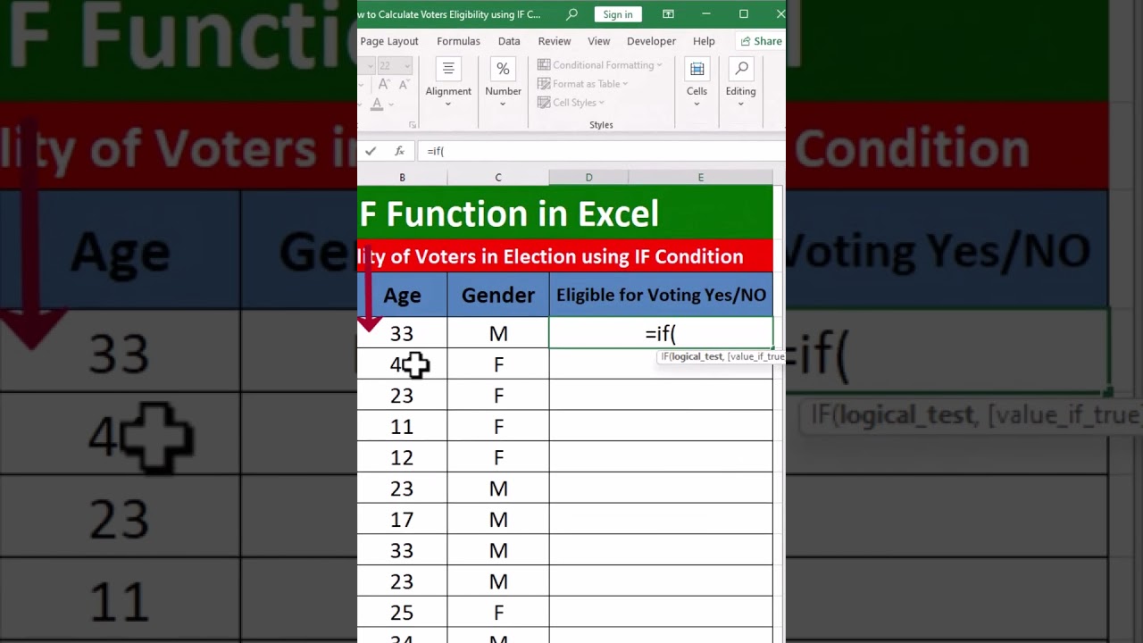Open the View tab
This screenshot has width=1143, height=643.
pos(599,41)
